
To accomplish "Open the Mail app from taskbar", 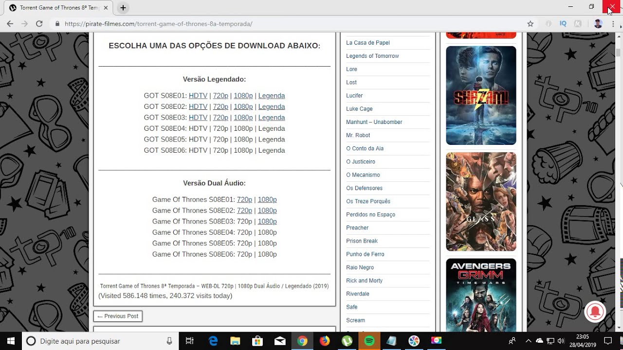I will [280, 341].
